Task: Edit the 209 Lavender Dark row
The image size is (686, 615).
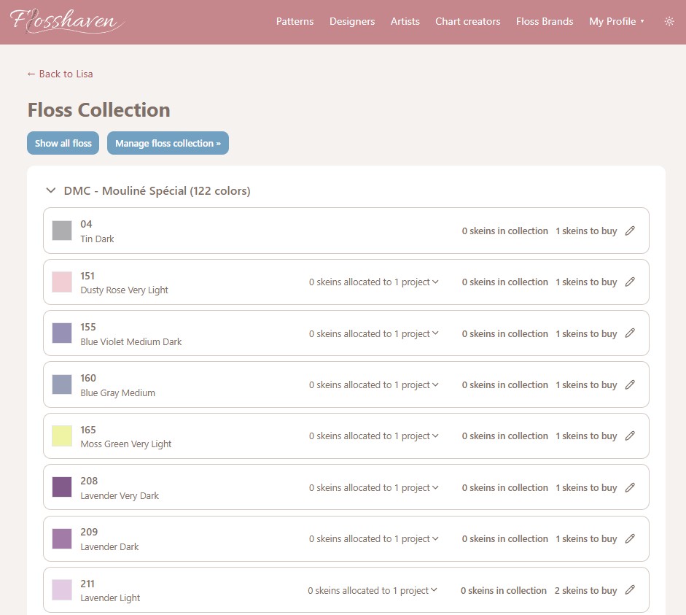Action: pos(630,538)
